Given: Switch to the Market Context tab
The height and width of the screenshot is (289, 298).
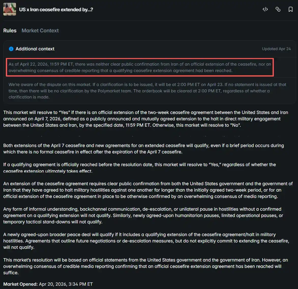Looking at the screenshot, I should pyautogui.click(x=40, y=31).
